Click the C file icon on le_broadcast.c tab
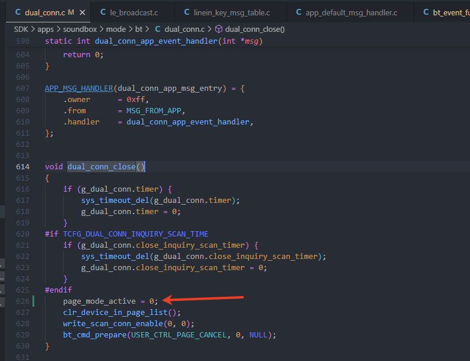Viewport: 470px width, 361px height. [103, 12]
